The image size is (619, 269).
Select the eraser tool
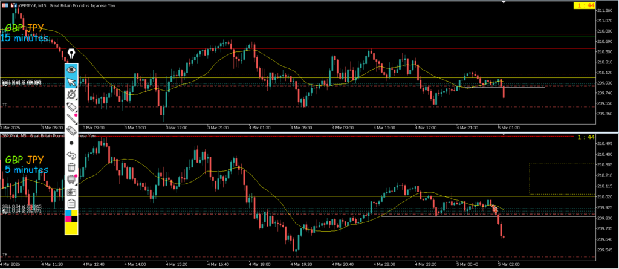(x=71, y=130)
